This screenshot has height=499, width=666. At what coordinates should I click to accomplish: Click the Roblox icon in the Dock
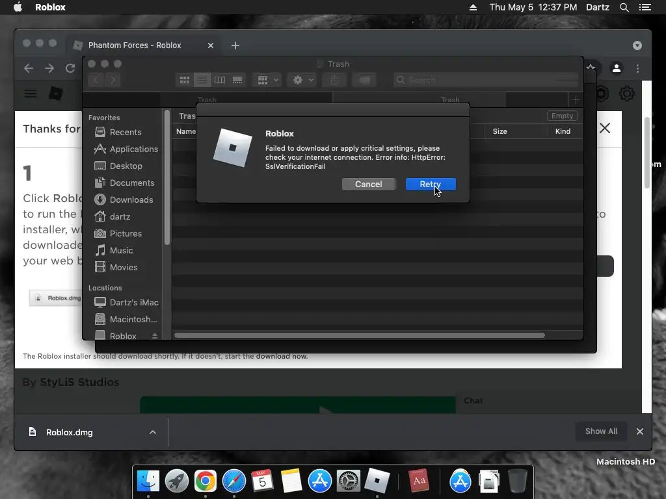pyautogui.click(x=377, y=481)
